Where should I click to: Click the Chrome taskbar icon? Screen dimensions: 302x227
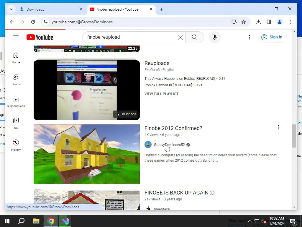pos(51,221)
